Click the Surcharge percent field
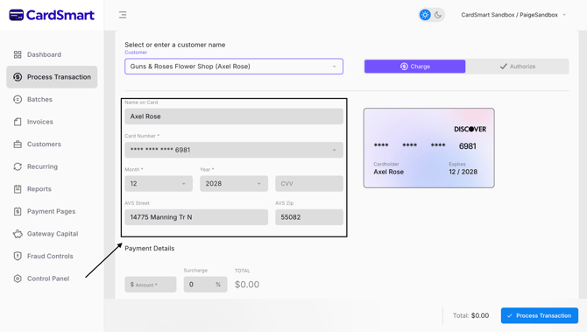This screenshot has width=587, height=332. pyautogui.click(x=205, y=285)
